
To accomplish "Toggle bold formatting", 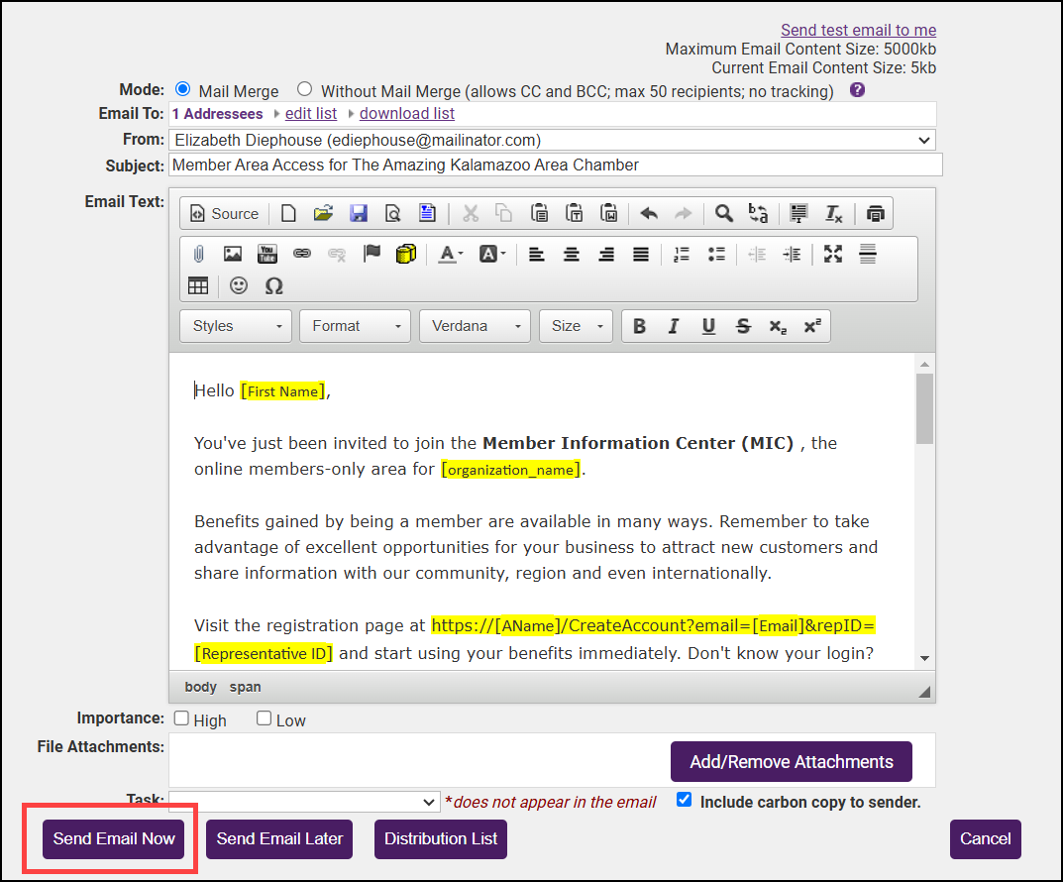I will point(639,326).
